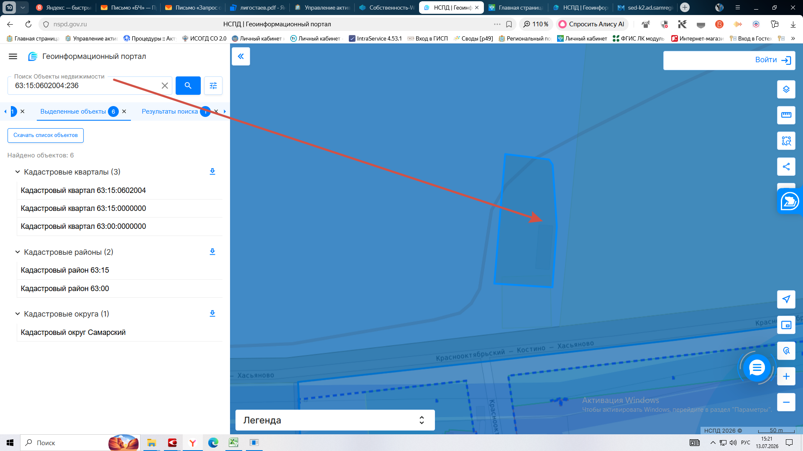Clear the cadastral number search field

coord(165,86)
